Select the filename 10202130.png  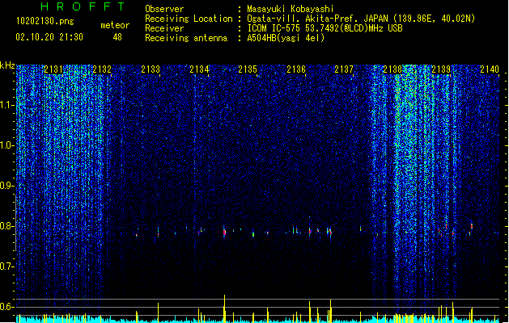(x=45, y=21)
